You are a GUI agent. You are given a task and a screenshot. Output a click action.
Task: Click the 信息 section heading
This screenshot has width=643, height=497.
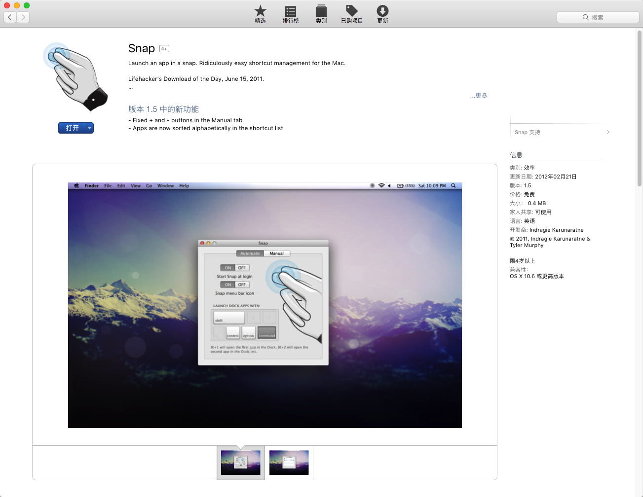(x=516, y=155)
